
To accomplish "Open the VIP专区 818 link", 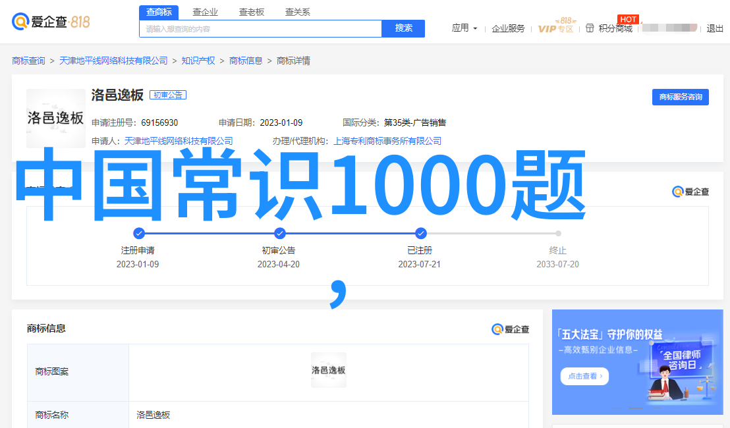I will (x=556, y=26).
